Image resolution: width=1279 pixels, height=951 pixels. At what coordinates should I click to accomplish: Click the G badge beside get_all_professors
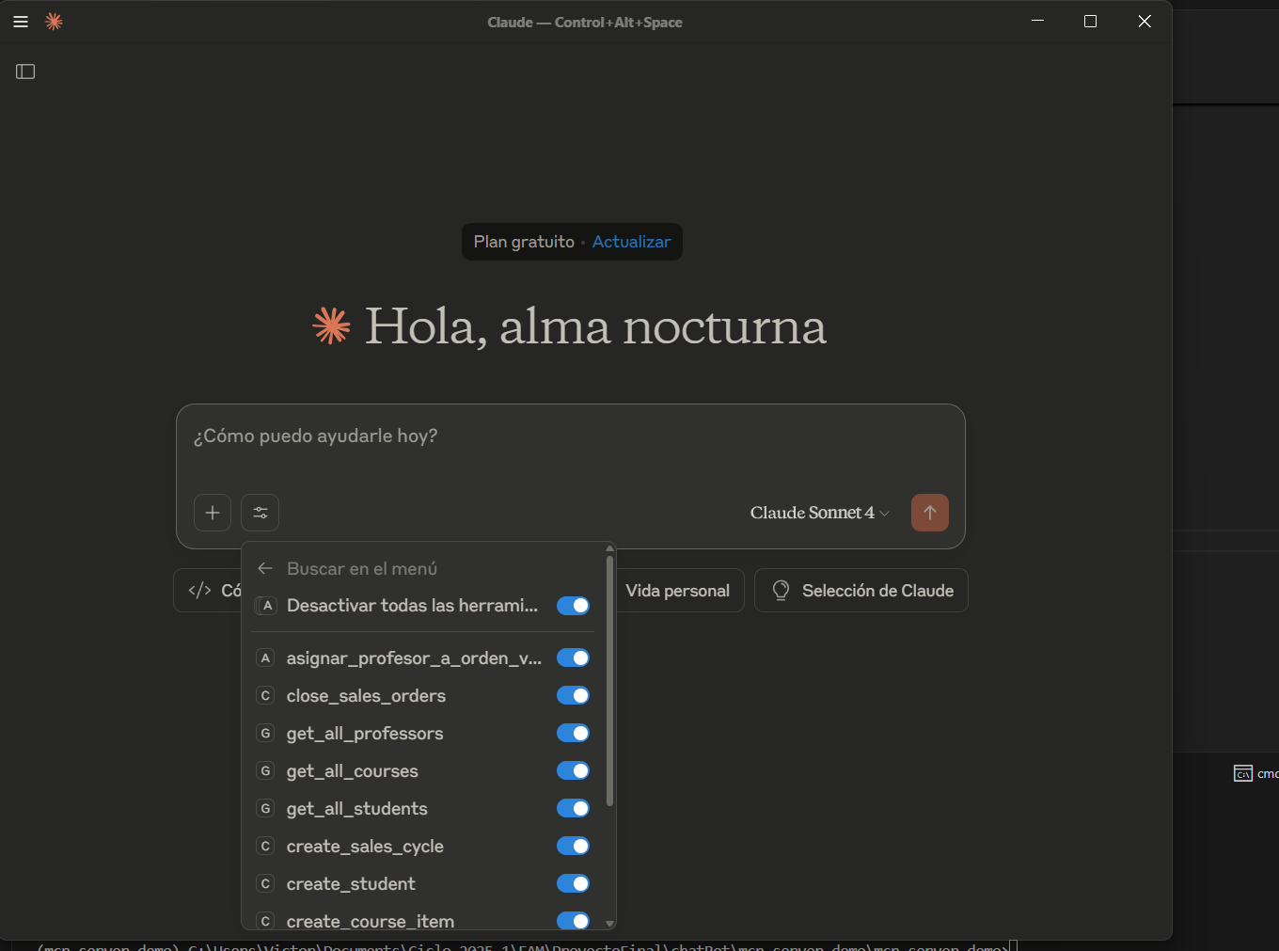click(265, 734)
